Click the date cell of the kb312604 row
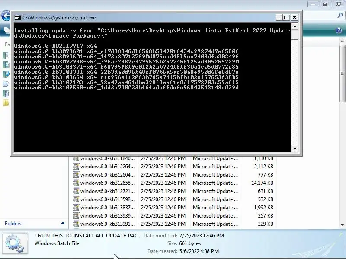The width and height of the screenshot is (346, 259). 163,175
